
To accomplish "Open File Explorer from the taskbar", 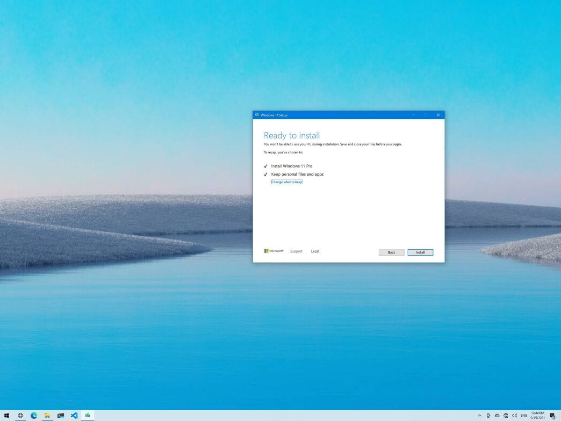I will [x=47, y=415].
